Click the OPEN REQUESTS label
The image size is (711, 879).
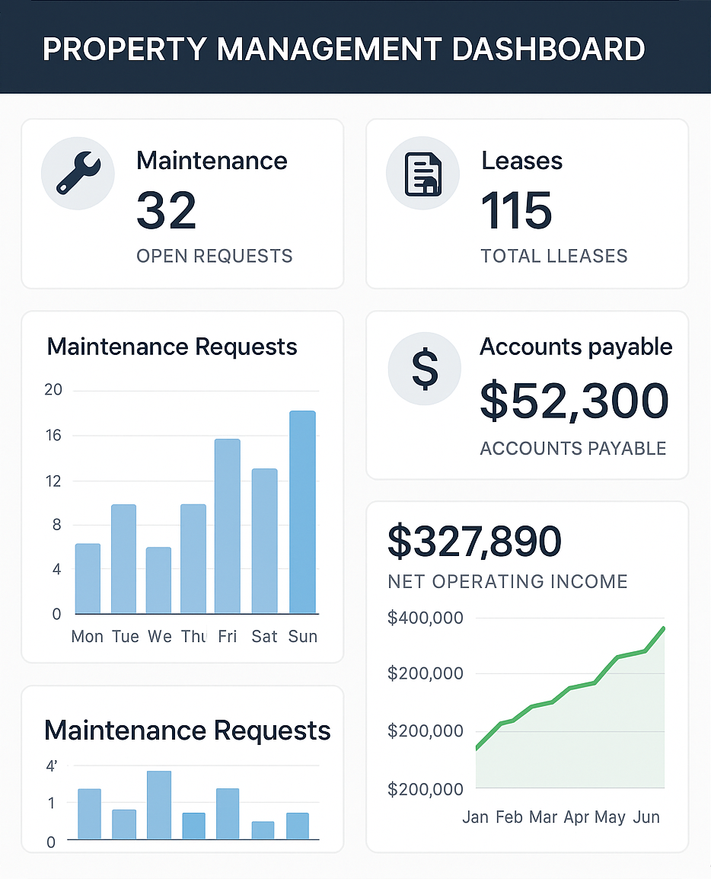point(215,256)
